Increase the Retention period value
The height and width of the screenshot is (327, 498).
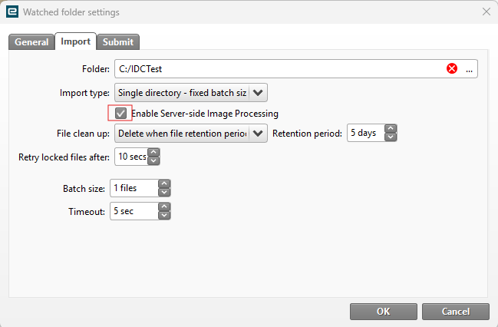tap(391, 129)
